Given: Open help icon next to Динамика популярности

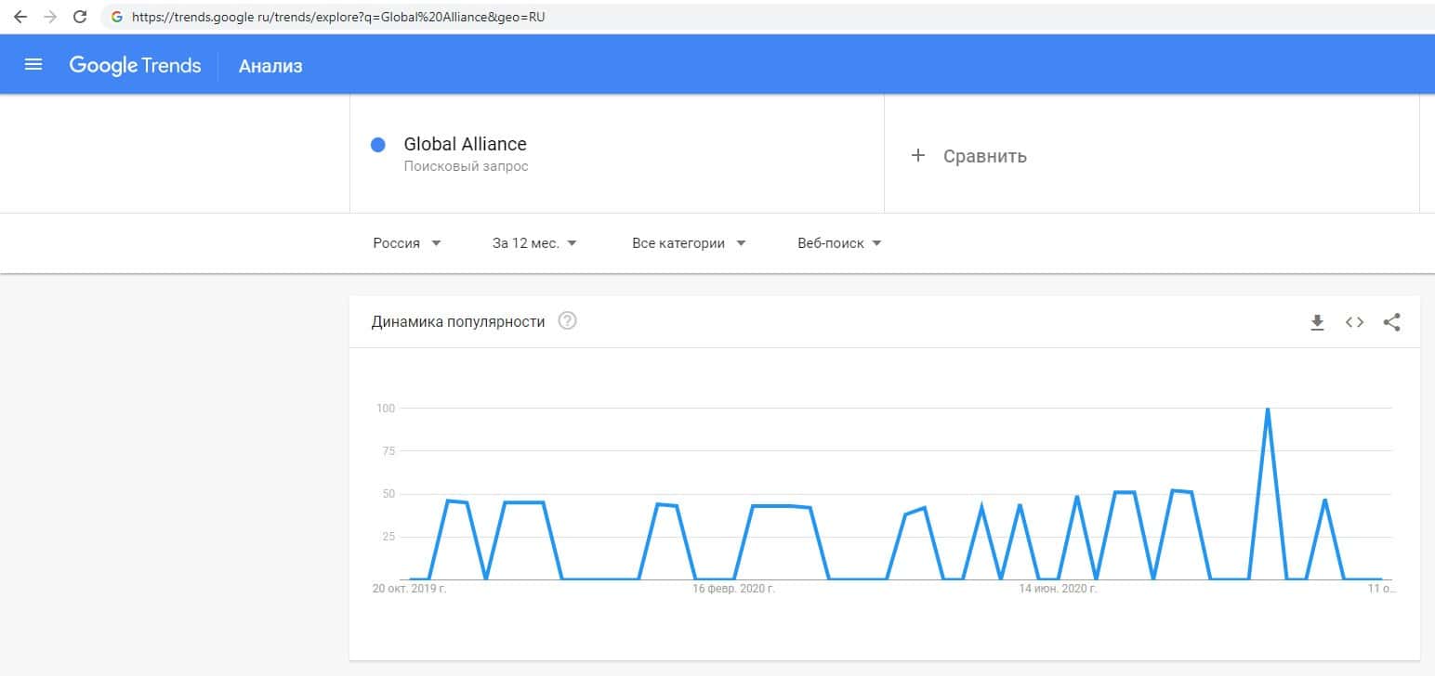Looking at the screenshot, I should 567,321.
